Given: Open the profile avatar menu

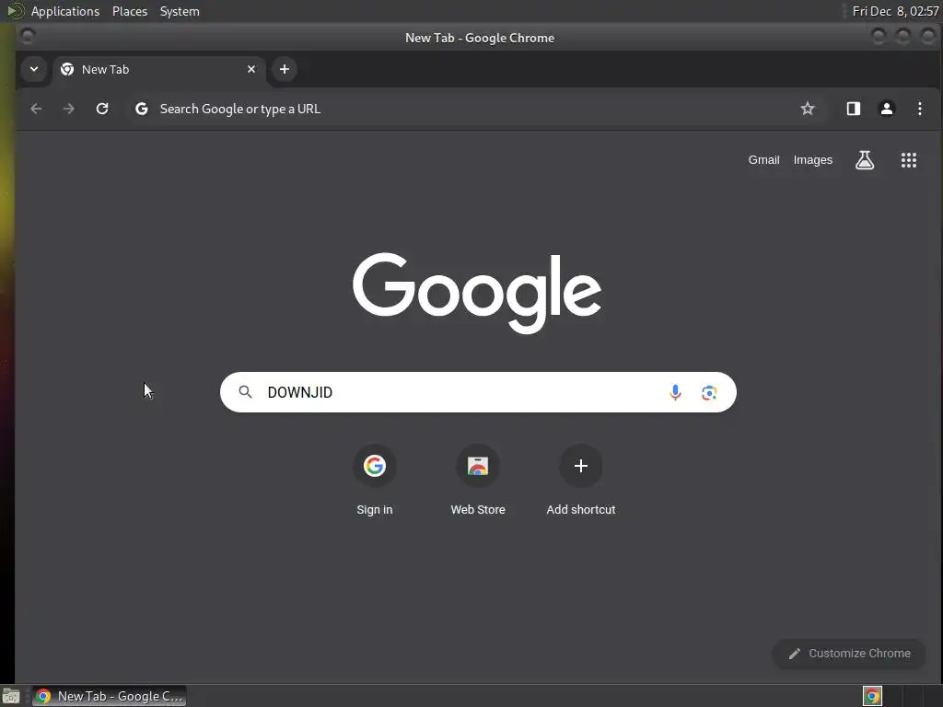Looking at the screenshot, I should coord(887,109).
